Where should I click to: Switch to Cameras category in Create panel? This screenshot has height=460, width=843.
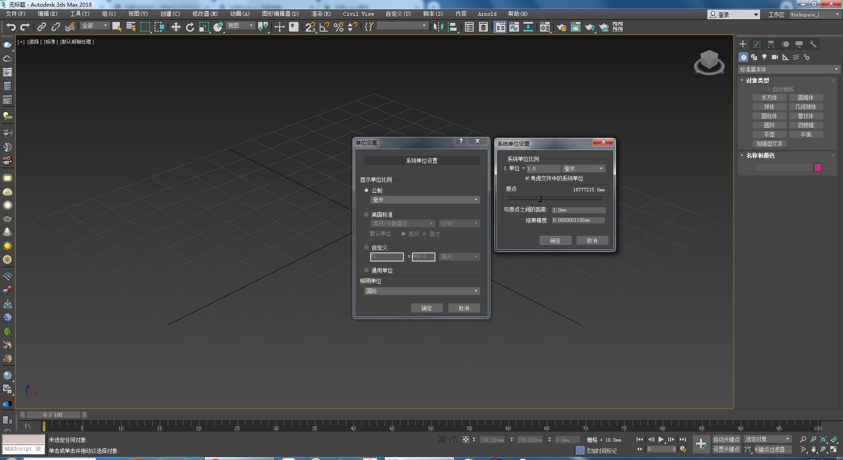pyautogui.click(x=775, y=57)
